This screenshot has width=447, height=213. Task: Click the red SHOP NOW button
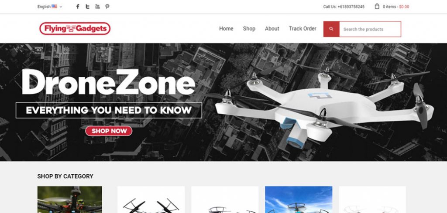109,131
